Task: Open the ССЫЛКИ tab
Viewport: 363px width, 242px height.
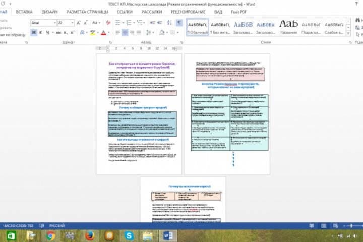Action: click(x=125, y=12)
